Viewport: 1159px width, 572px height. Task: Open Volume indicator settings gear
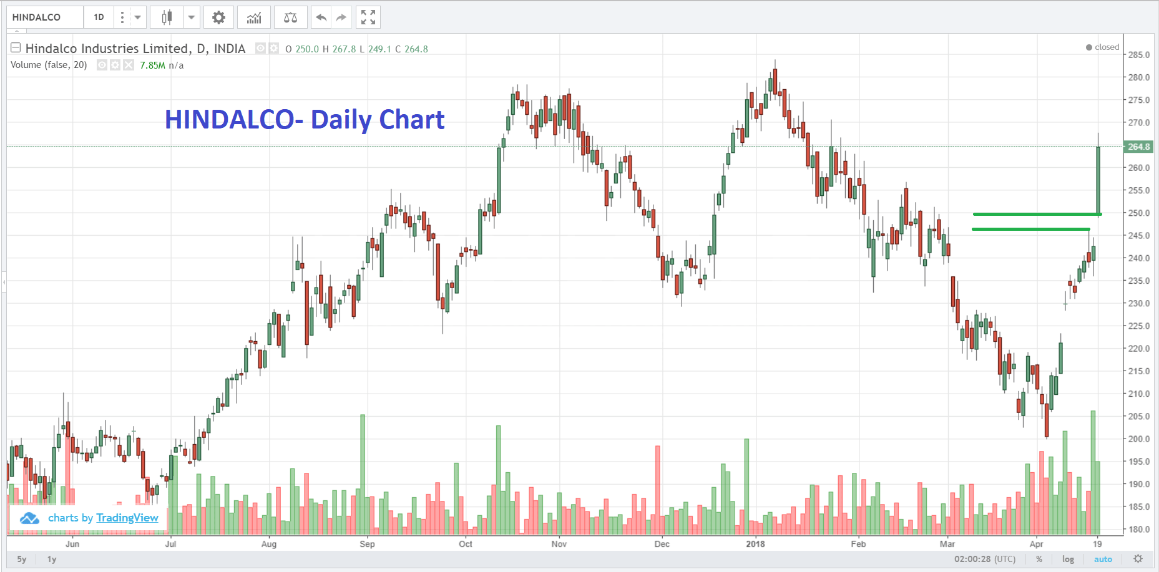click(x=115, y=65)
